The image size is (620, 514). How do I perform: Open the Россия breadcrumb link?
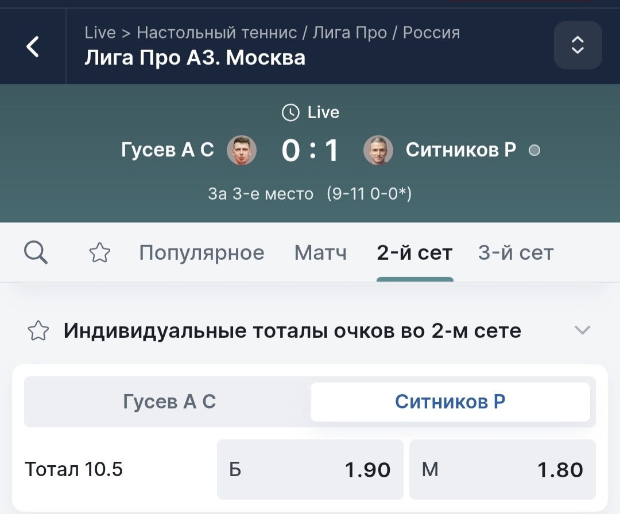tap(431, 33)
